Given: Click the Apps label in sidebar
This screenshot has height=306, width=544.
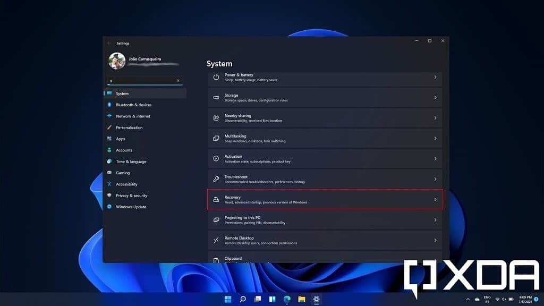Looking at the screenshot, I should coord(121,139).
